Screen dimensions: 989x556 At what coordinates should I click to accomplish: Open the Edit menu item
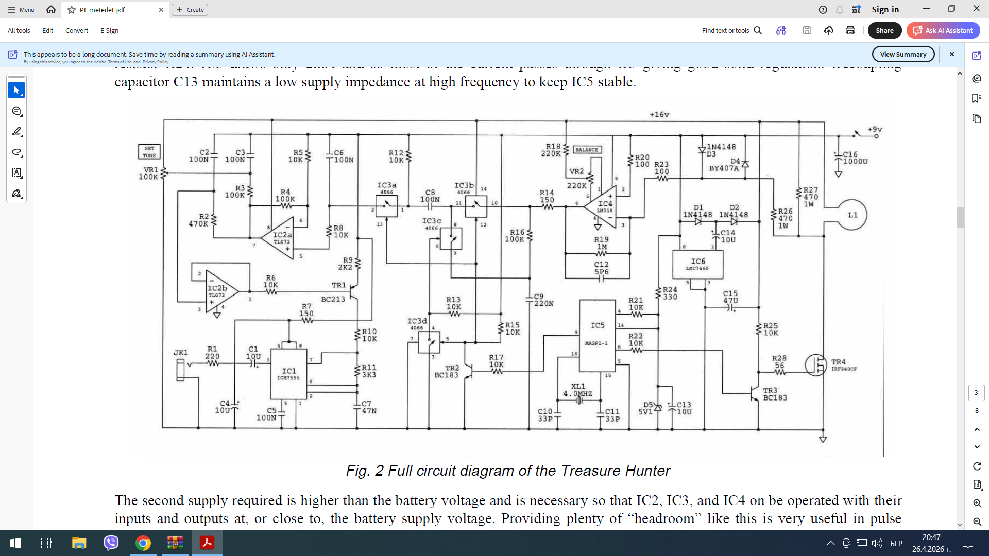[x=48, y=31]
